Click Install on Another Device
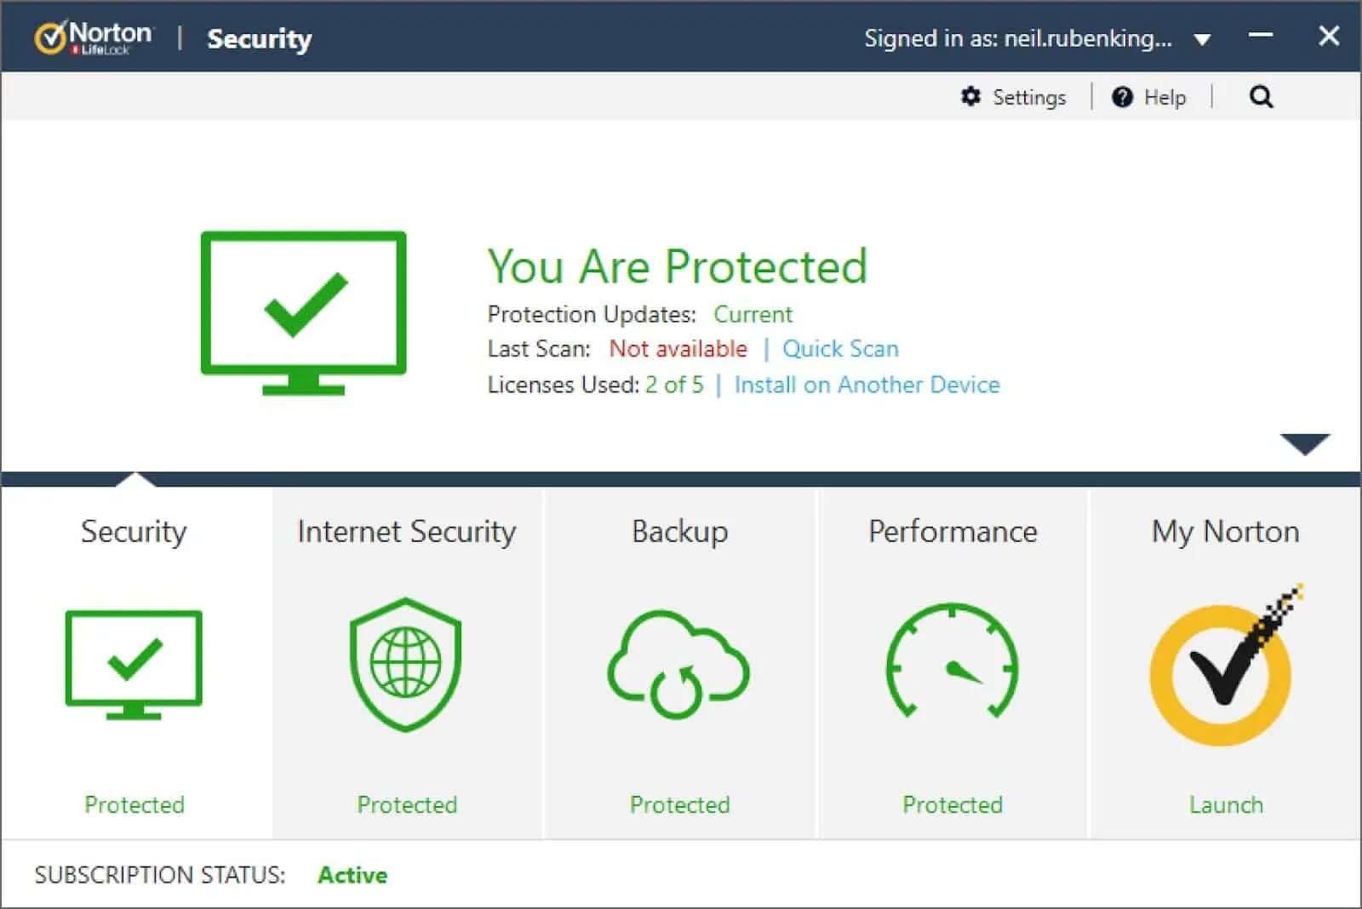Image resolution: width=1362 pixels, height=909 pixels. 867,385
